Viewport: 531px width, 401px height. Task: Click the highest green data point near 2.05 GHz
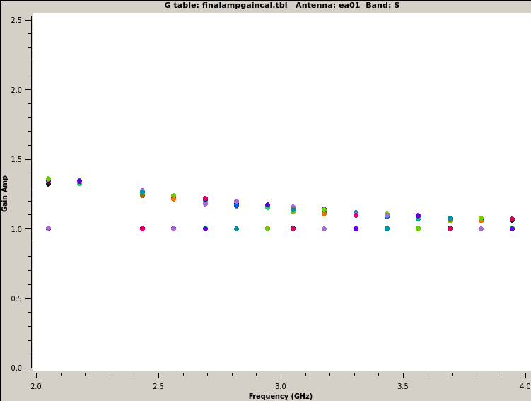(48, 179)
